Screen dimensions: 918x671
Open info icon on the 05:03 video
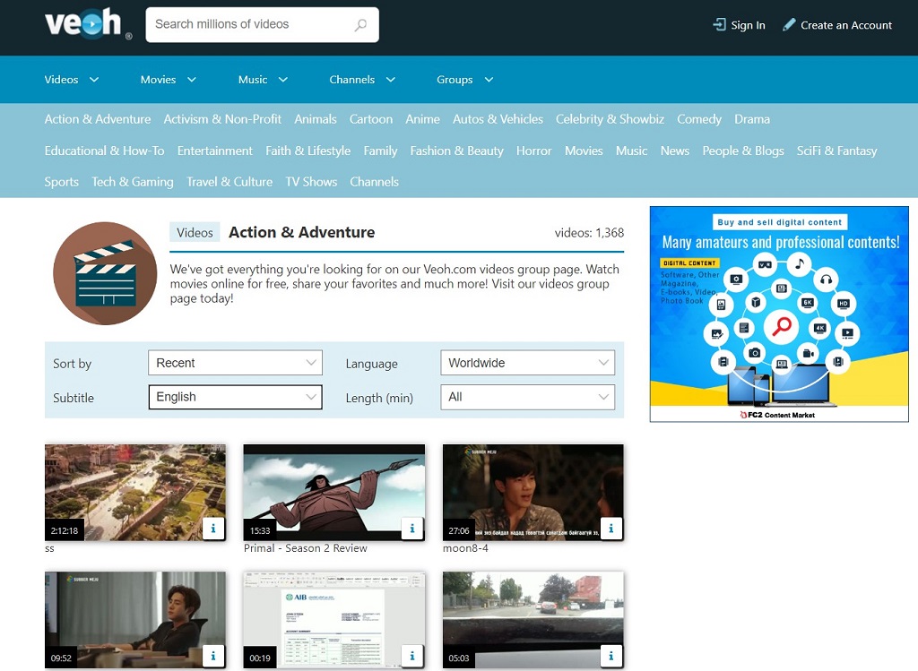pos(611,656)
